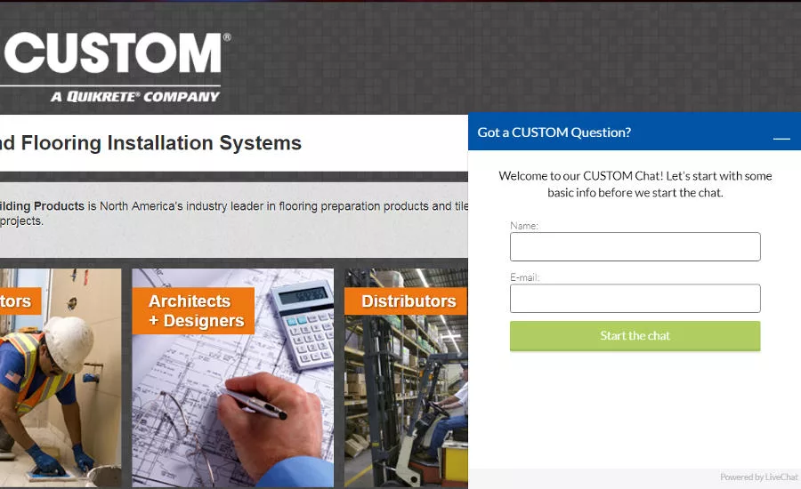Viewport: 801px width, 489px height.
Task: Open the worker tile ending in 'tors'
Action: (x=61, y=378)
